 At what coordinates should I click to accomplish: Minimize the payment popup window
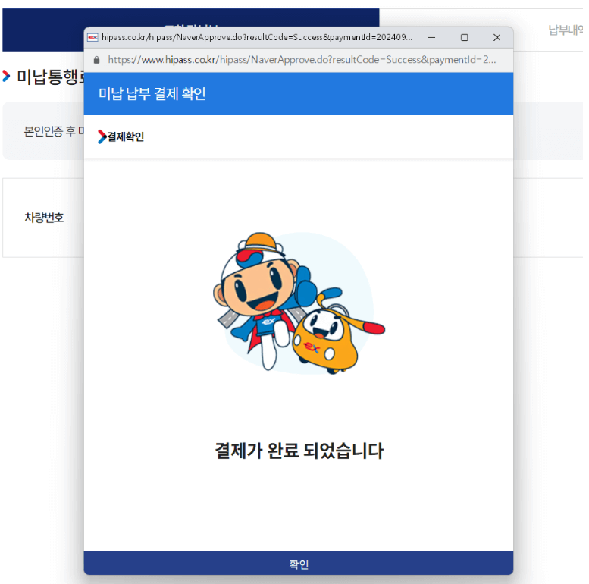(x=431, y=37)
